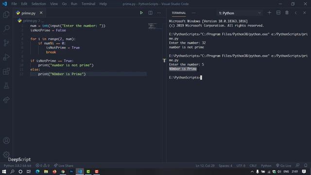Show hidden system tray icons
The height and width of the screenshot is (175, 311).
252,172
